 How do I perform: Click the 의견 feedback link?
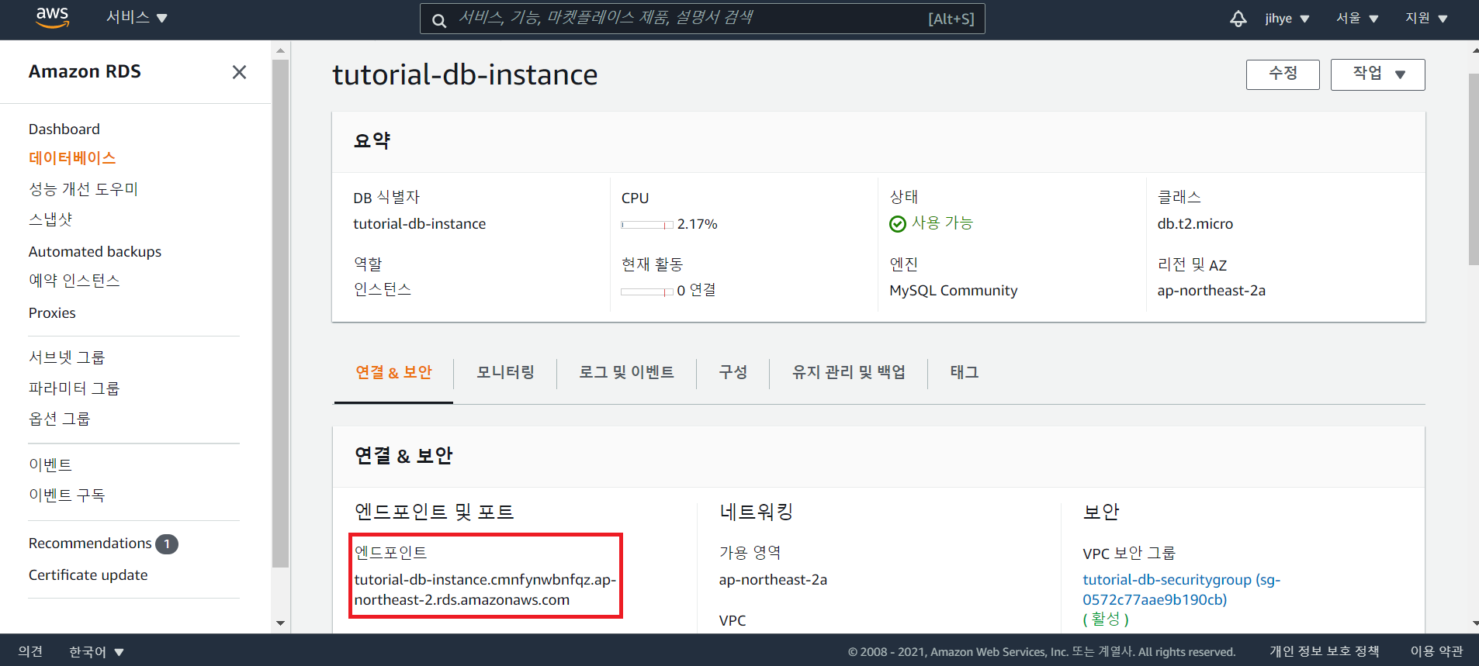pos(30,652)
